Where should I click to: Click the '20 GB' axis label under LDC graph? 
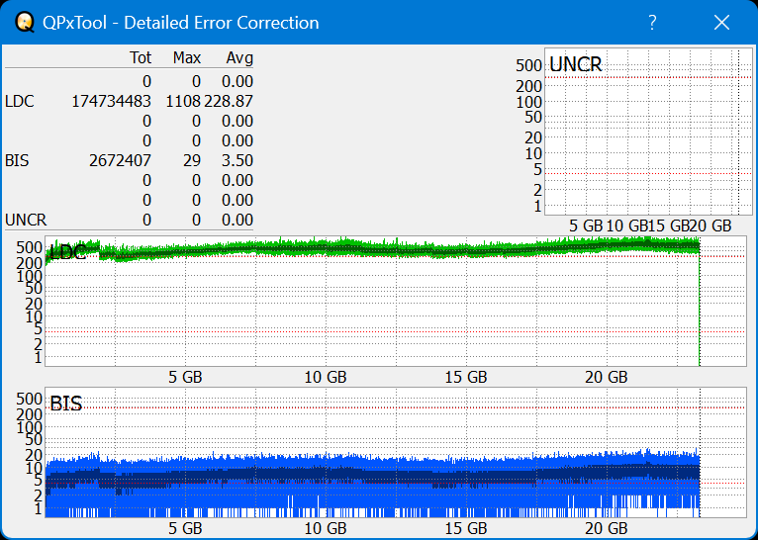click(607, 377)
